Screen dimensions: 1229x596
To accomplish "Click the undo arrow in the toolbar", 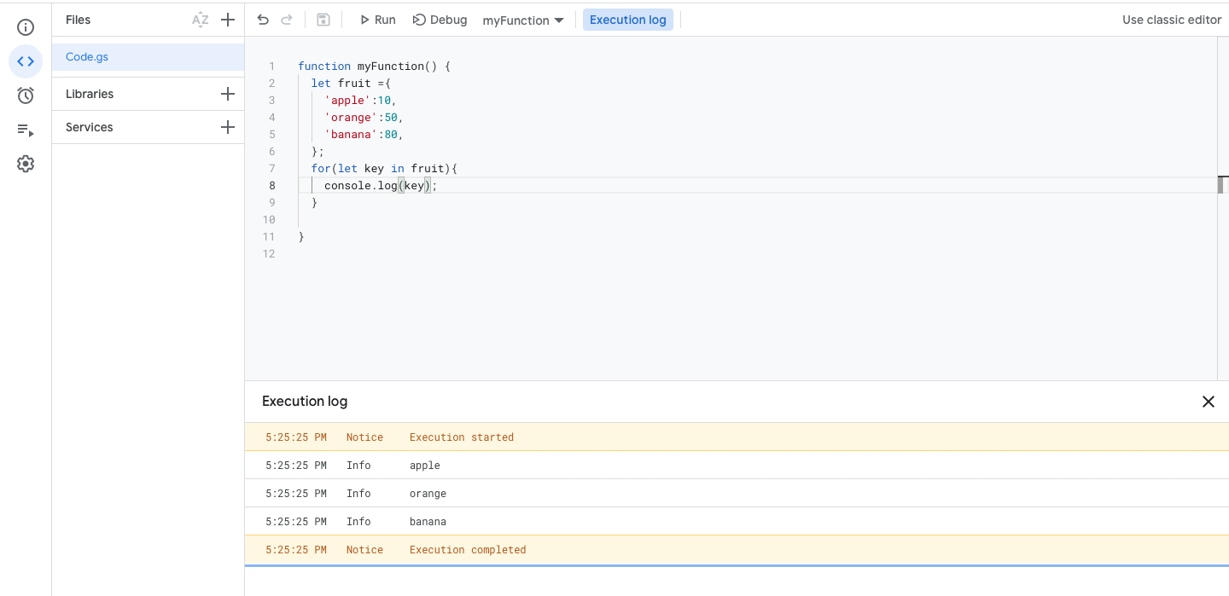I will tap(263, 20).
